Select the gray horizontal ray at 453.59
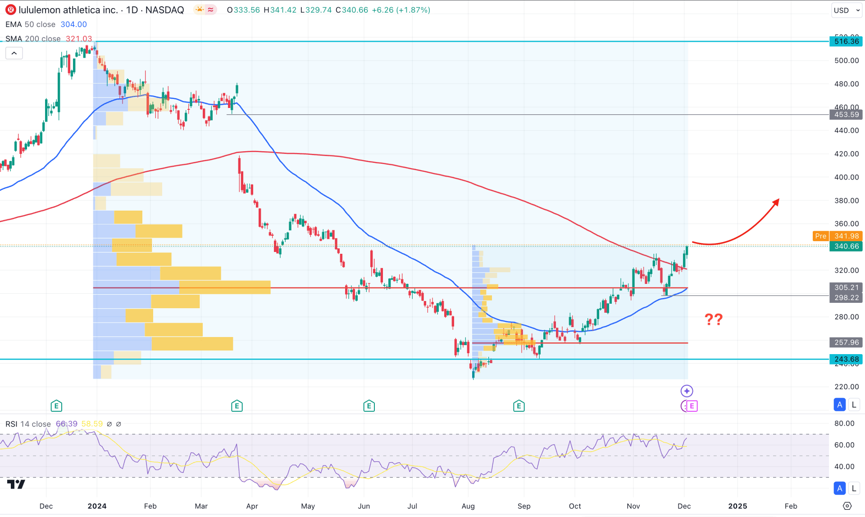Screen dimensions: 865x517 (527, 115)
